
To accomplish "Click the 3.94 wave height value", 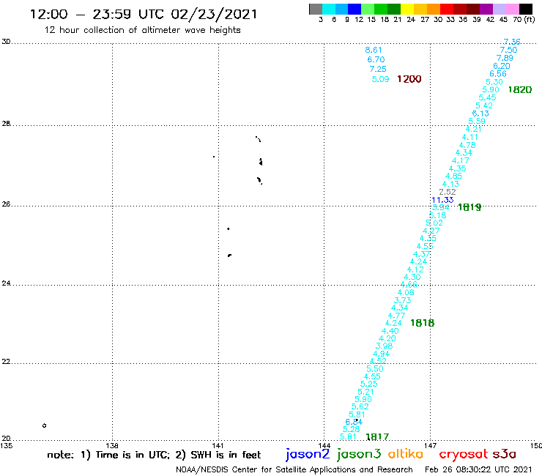I will coord(441,207).
